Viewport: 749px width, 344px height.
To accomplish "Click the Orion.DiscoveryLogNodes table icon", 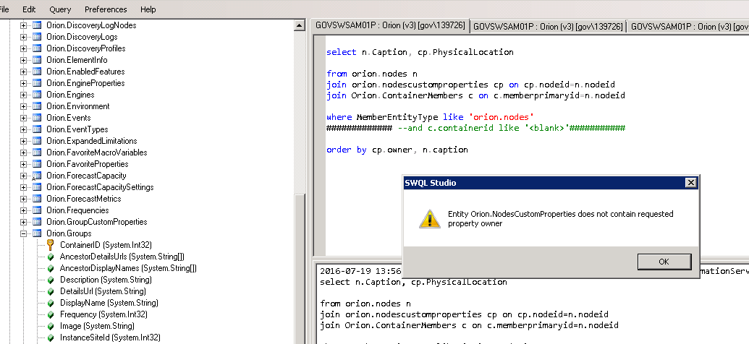I will tap(37, 25).
